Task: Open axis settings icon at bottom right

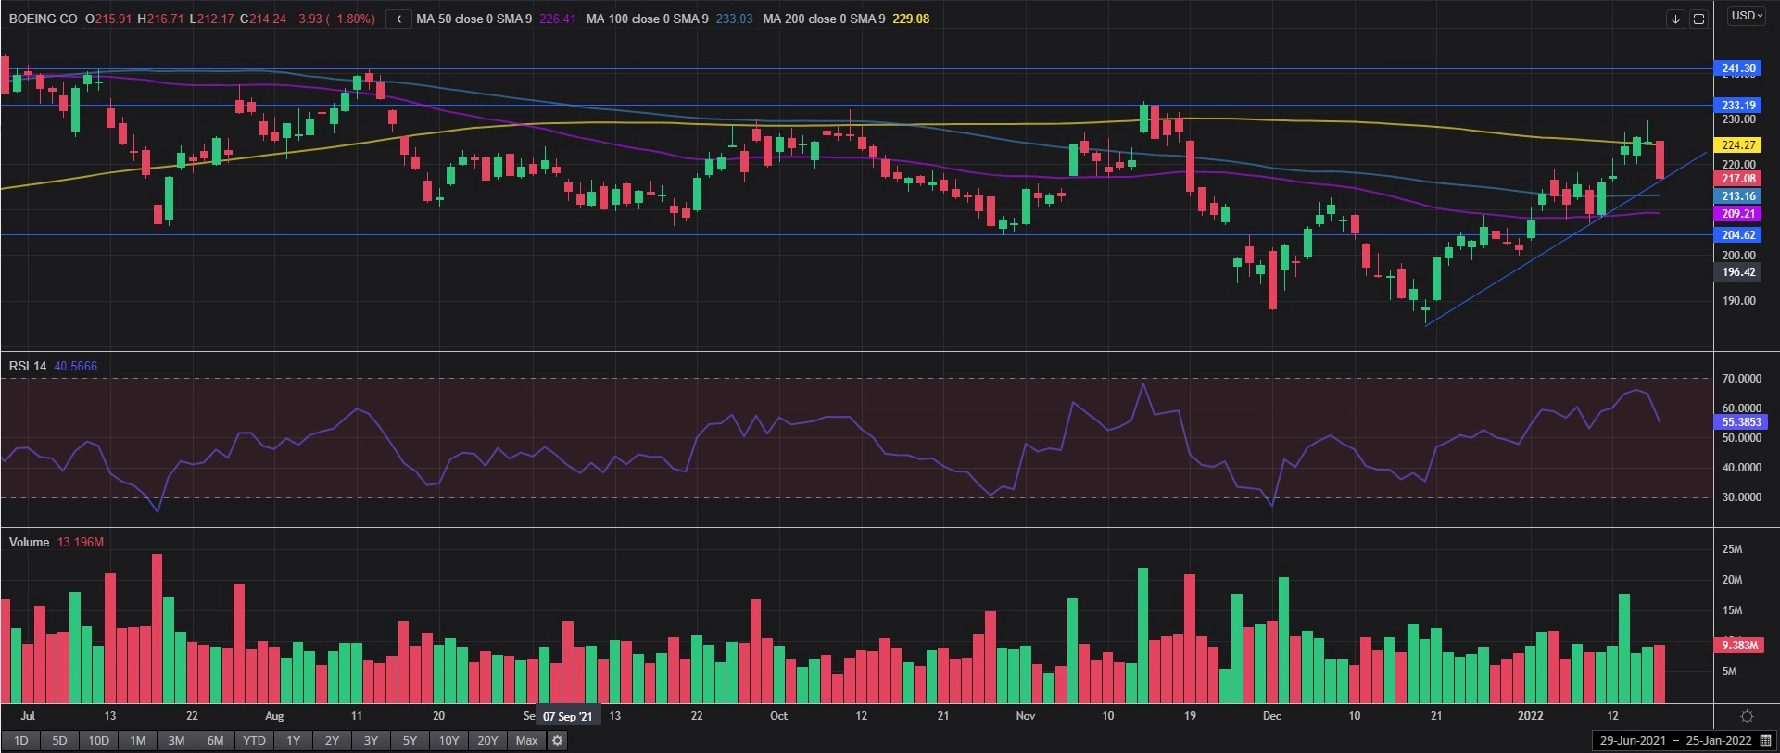Action: [1747, 716]
